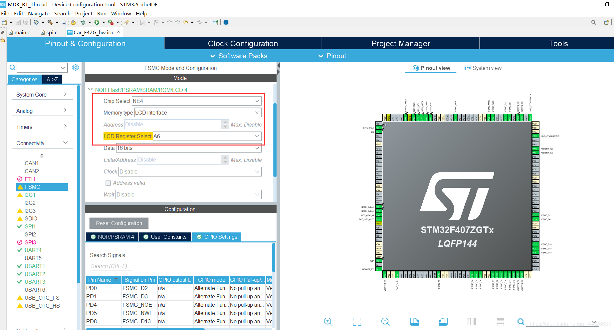Open the Memory type dropdown

(x=198, y=113)
